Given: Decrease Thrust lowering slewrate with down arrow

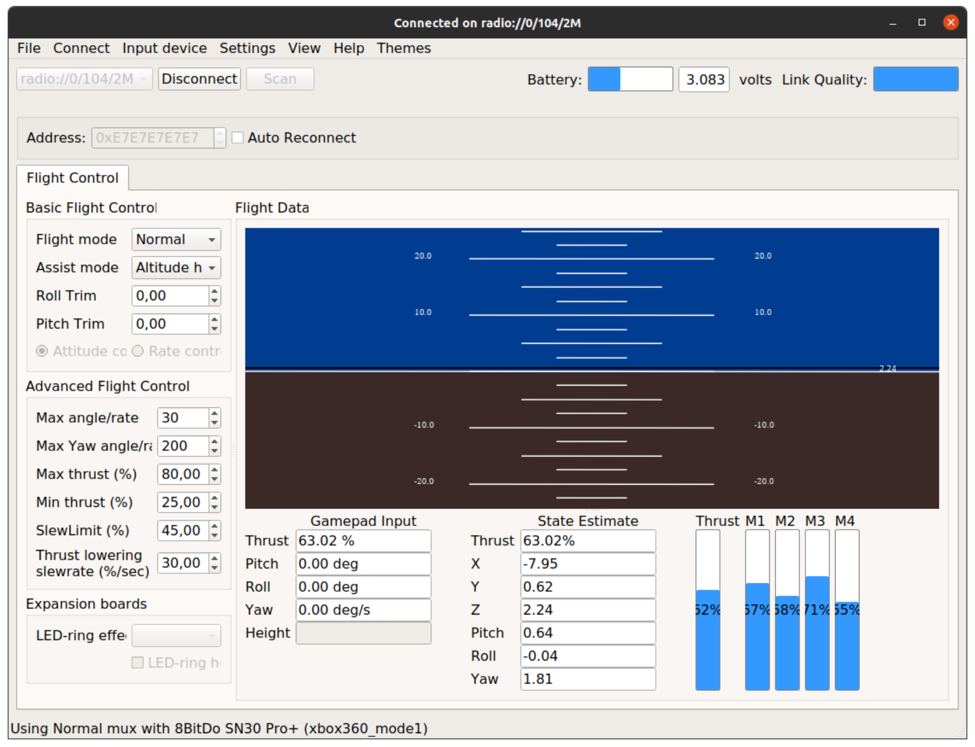Looking at the screenshot, I should click(x=214, y=568).
